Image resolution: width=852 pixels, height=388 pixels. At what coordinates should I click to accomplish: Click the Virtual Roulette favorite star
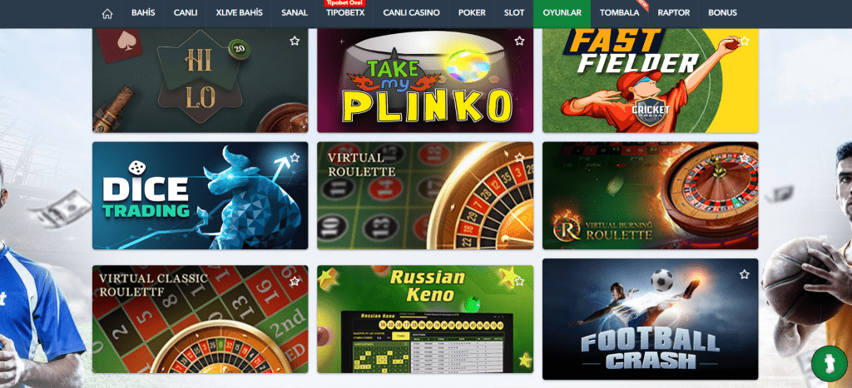click(519, 157)
